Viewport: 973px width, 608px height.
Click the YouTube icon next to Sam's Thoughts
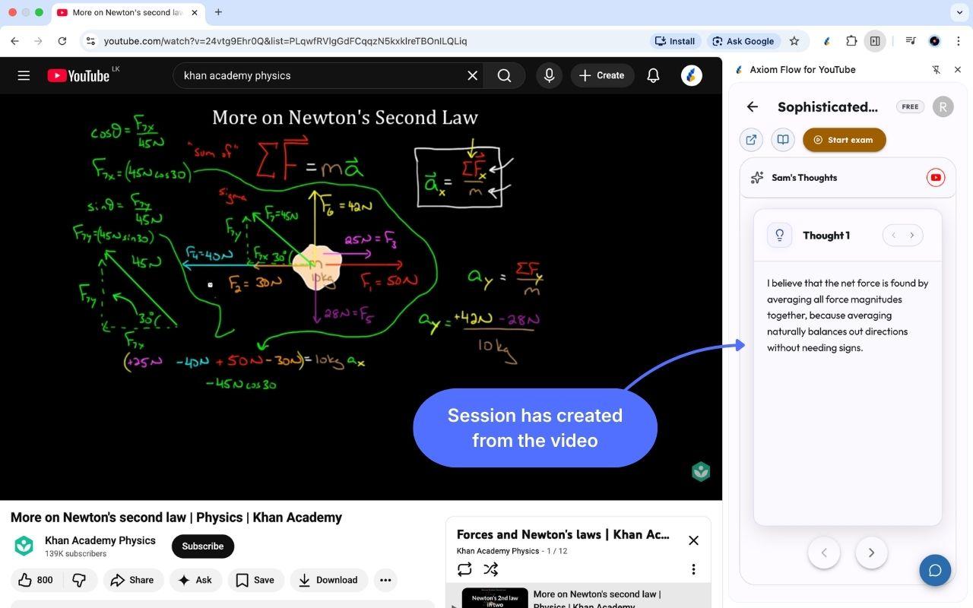click(935, 177)
